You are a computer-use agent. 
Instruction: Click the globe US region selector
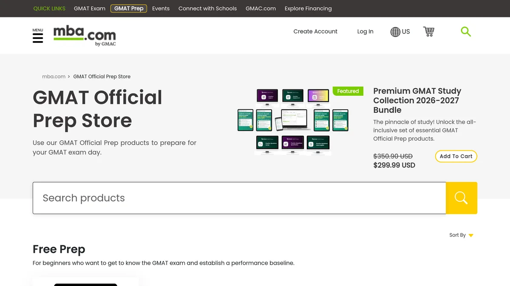tap(400, 31)
